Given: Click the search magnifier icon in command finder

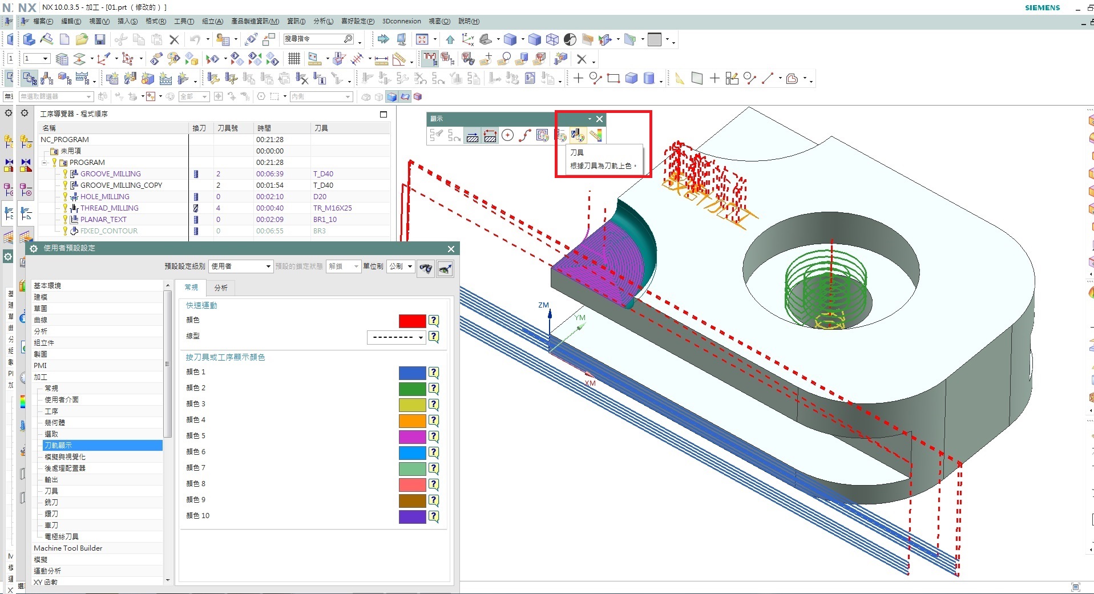Looking at the screenshot, I should coord(348,39).
